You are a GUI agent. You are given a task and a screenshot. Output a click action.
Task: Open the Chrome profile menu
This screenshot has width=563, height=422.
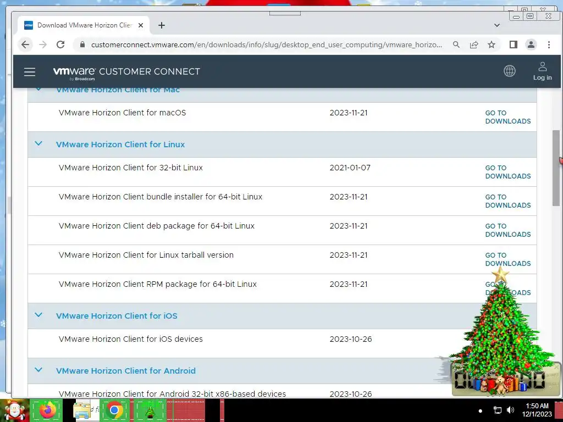coord(531,45)
